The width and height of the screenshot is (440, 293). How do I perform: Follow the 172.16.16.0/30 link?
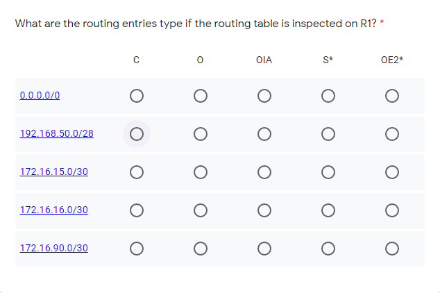[54, 210]
